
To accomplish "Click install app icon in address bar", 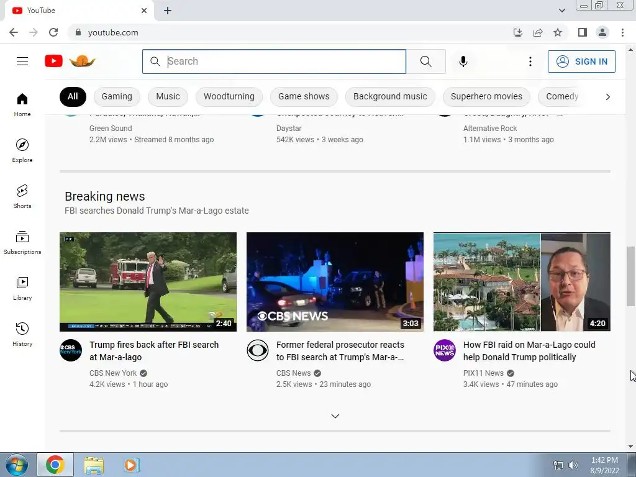I will (518, 32).
